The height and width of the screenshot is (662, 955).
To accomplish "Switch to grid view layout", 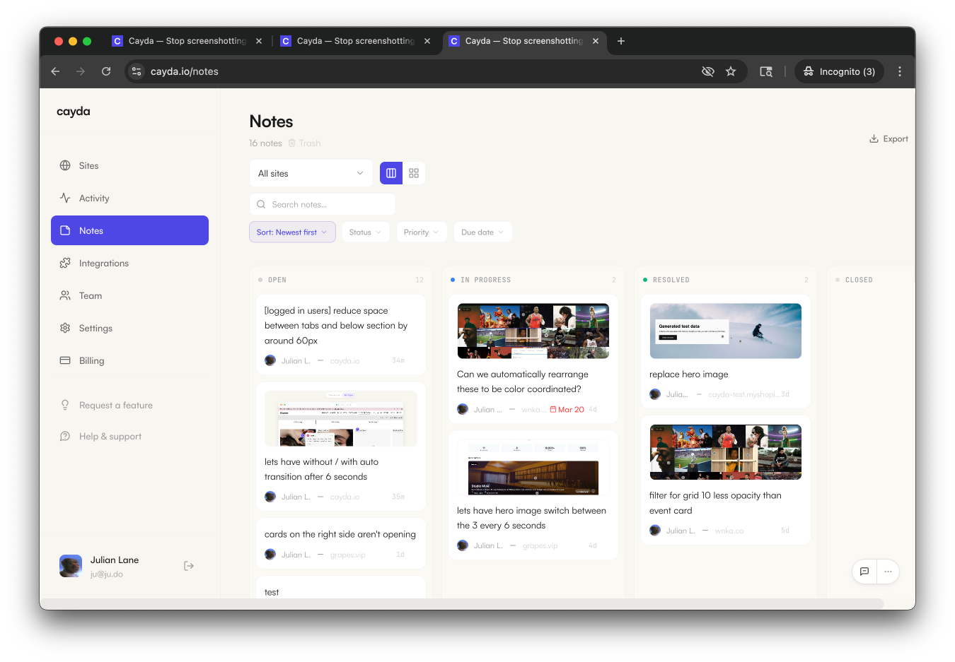I will (x=414, y=173).
